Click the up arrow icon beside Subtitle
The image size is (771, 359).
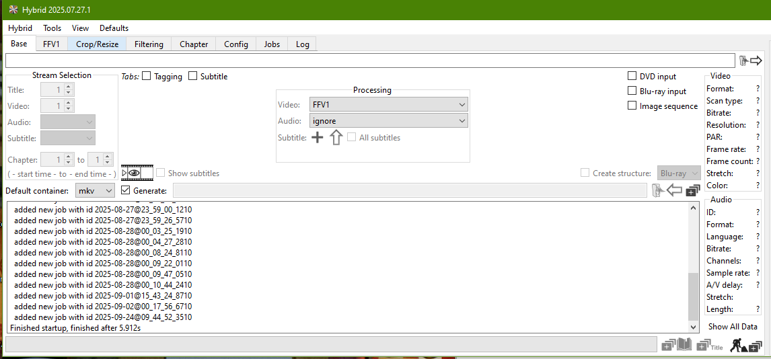click(336, 138)
